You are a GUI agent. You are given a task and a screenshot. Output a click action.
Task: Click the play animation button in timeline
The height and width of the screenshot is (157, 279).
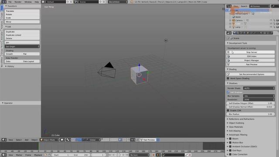point(120,155)
